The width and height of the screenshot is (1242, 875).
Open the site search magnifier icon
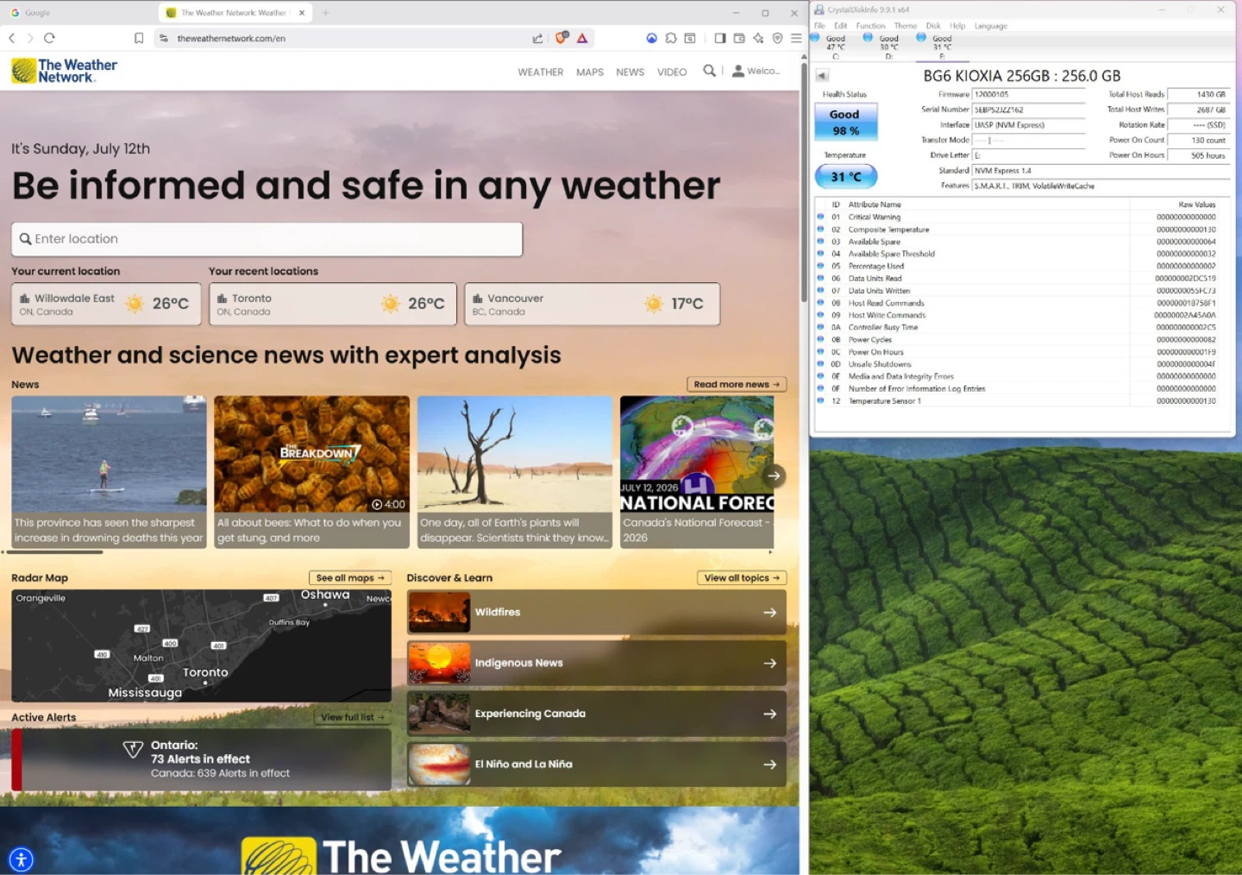click(x=709, y=71)
